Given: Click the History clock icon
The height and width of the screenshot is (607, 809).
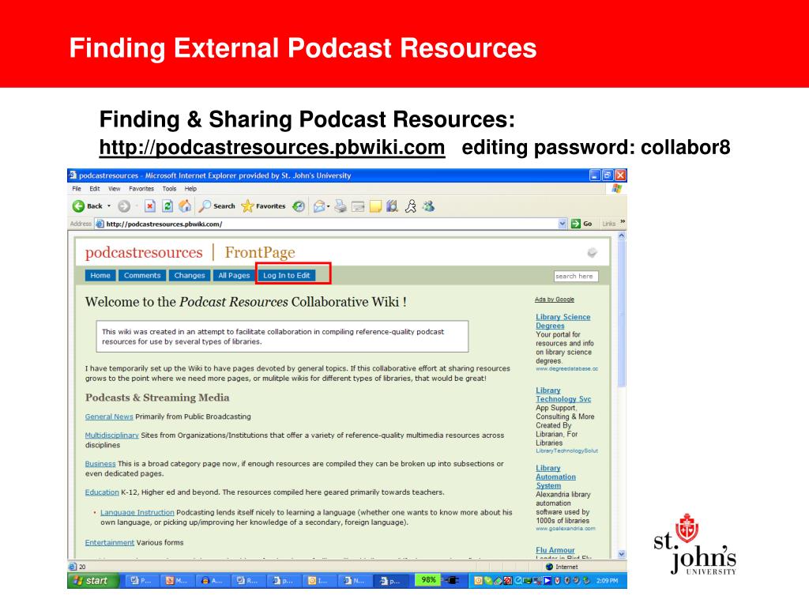Looking at the screenshot, I should (298, 206).
